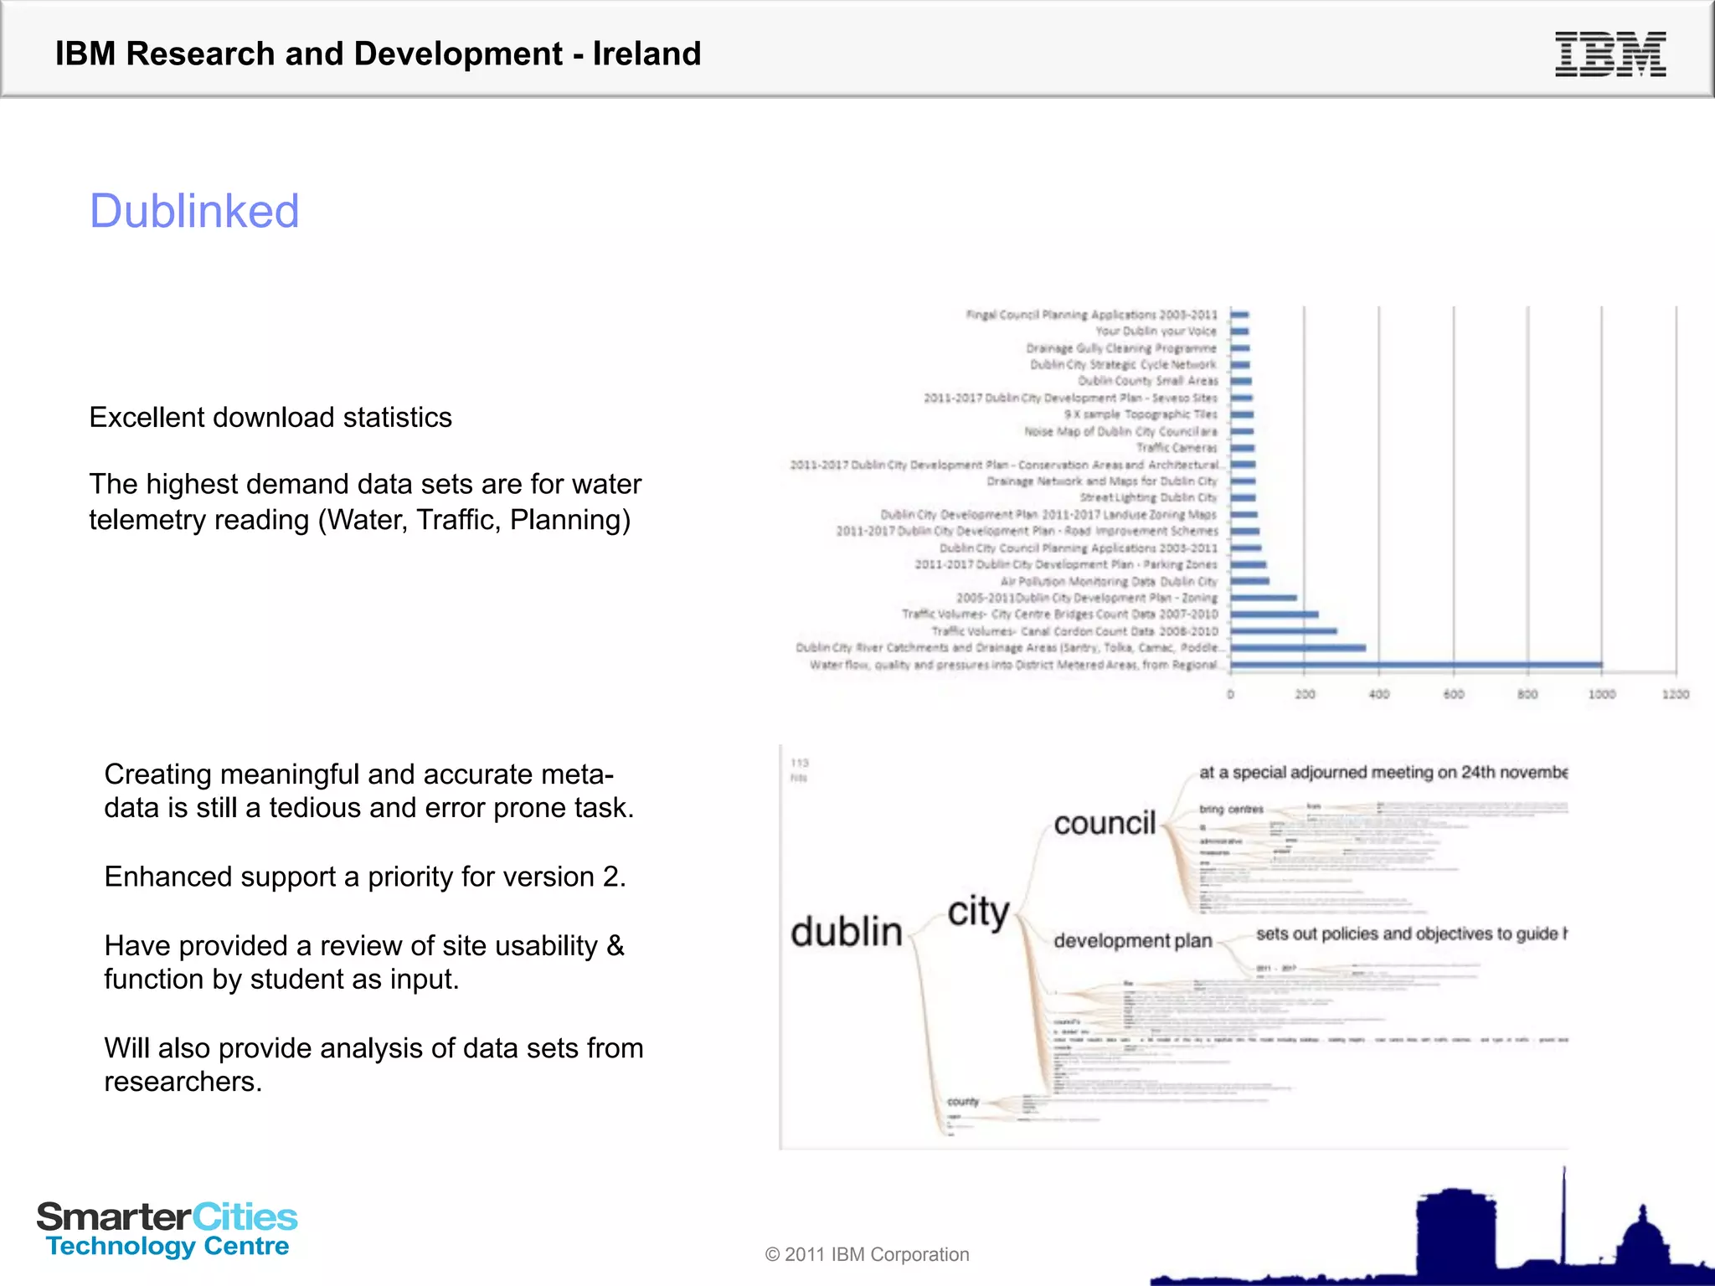Viewport: 1715px width, 1286px height.
Task: Click 'Drainage Gully Cleaning Programme' label
Action: point(1121,348)
